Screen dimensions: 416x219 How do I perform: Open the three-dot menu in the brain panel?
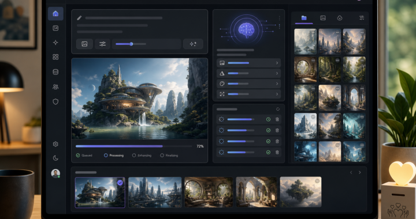click(279, 18)
